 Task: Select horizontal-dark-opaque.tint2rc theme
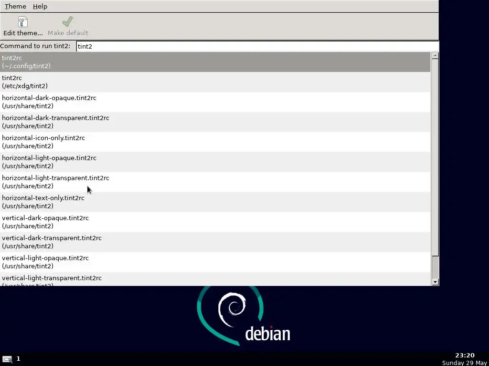(x=215, y=102)
